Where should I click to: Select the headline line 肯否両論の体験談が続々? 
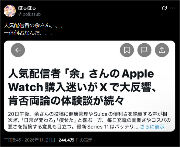click(66, 101)
